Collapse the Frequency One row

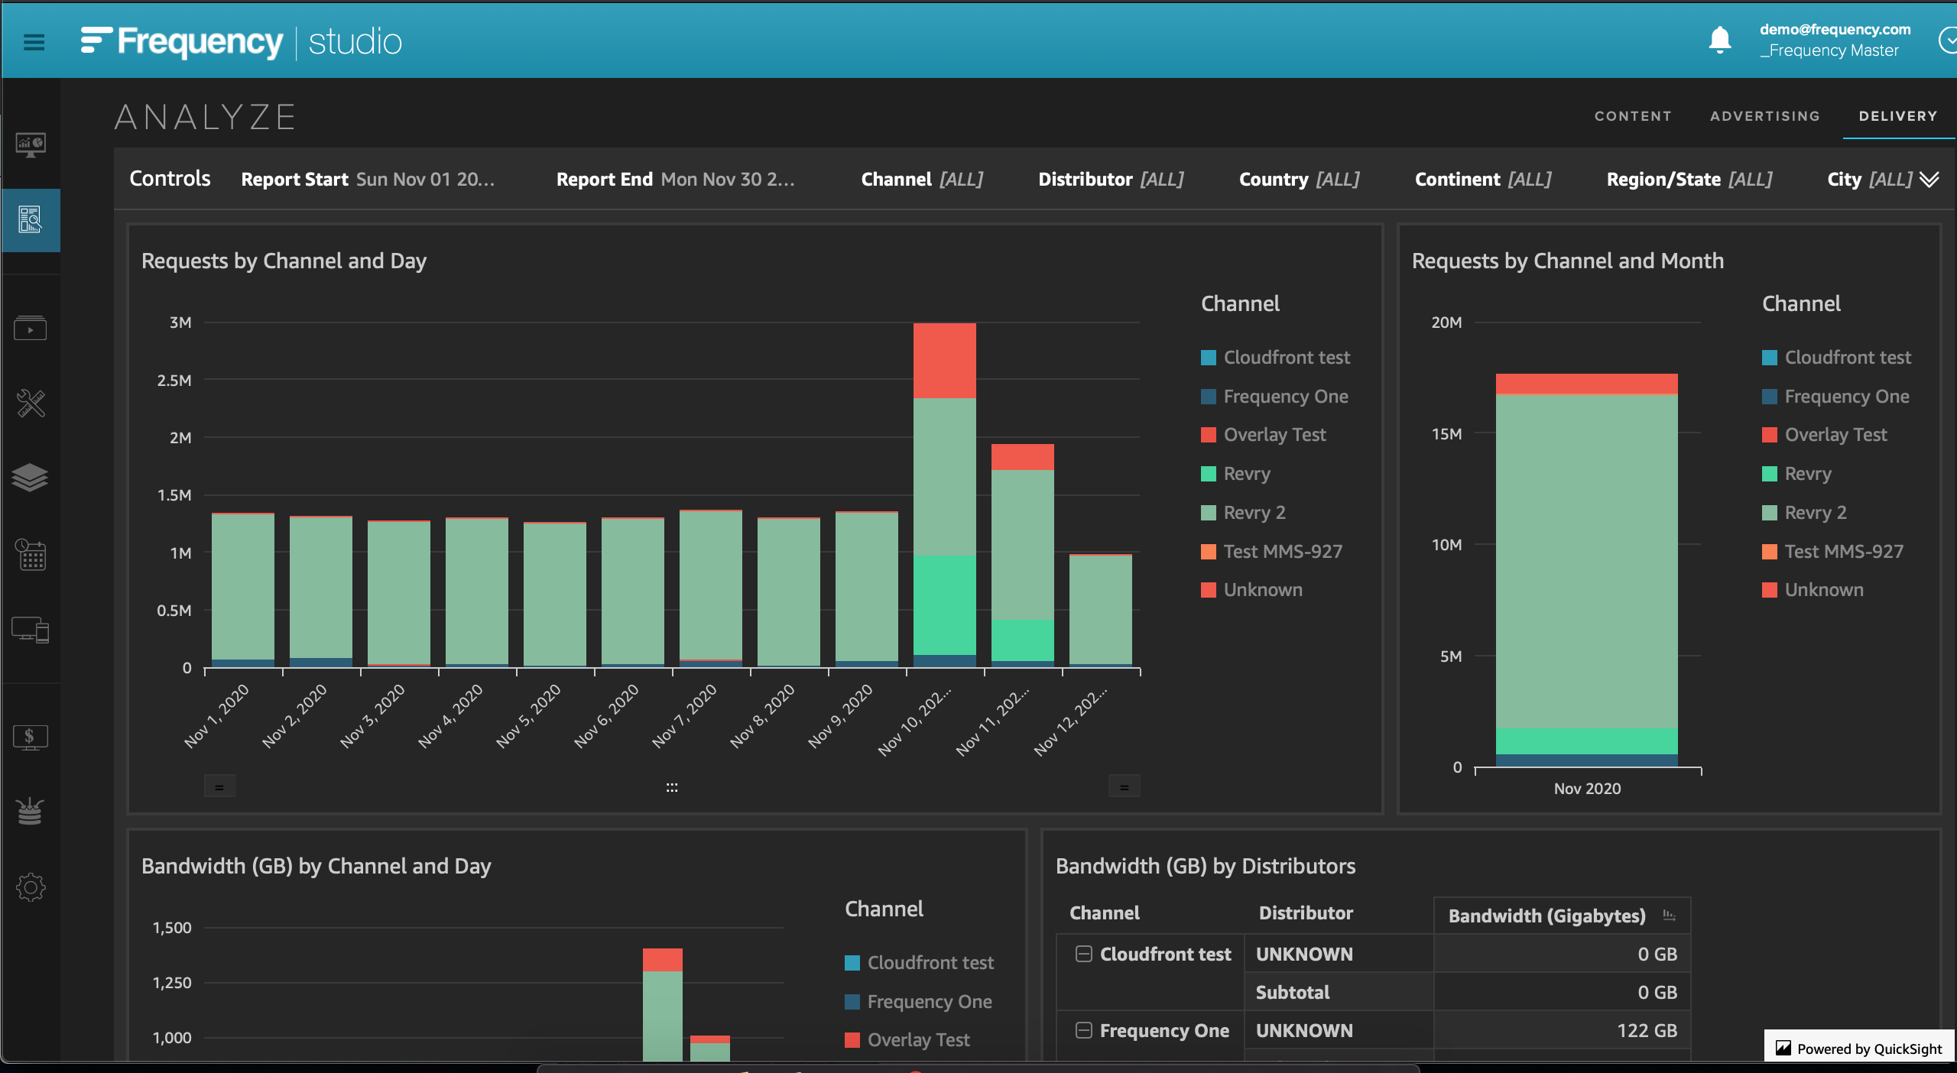click(x=1083, y=1030)
